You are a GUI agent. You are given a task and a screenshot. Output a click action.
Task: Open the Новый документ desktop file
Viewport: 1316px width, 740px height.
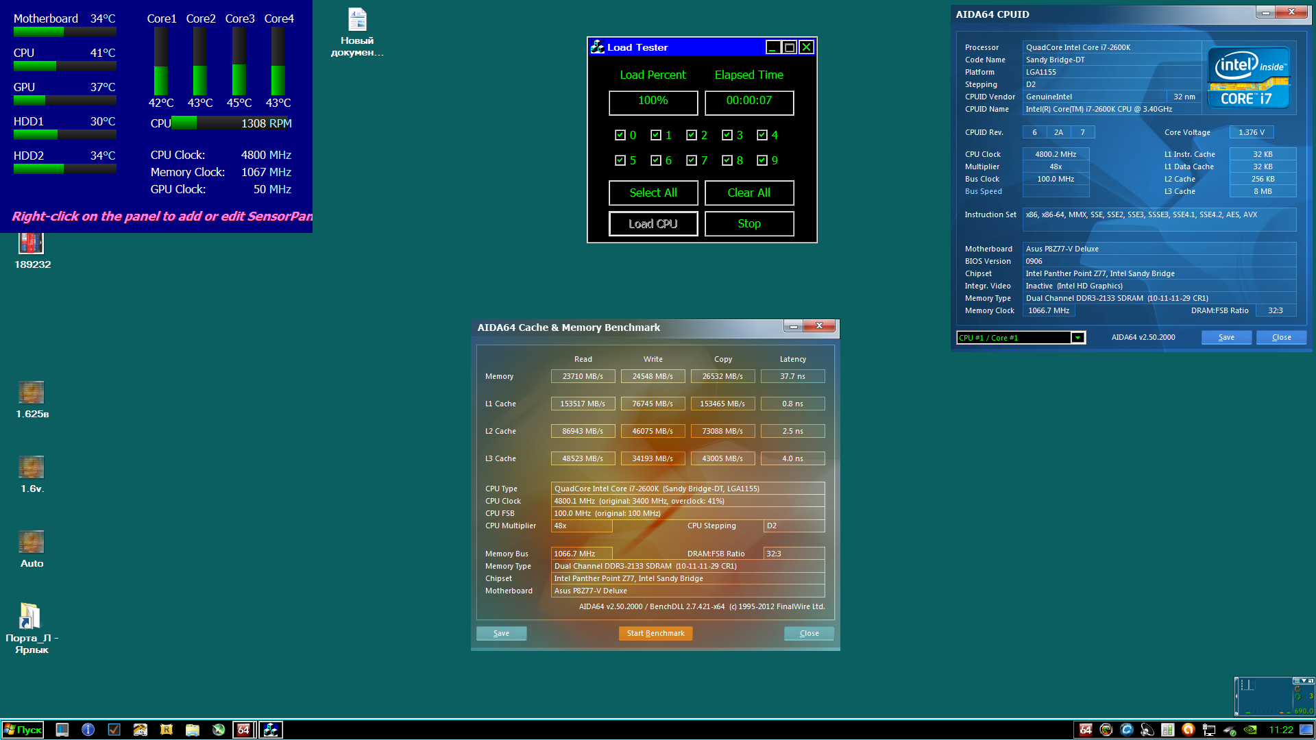[x=357, y=32]
